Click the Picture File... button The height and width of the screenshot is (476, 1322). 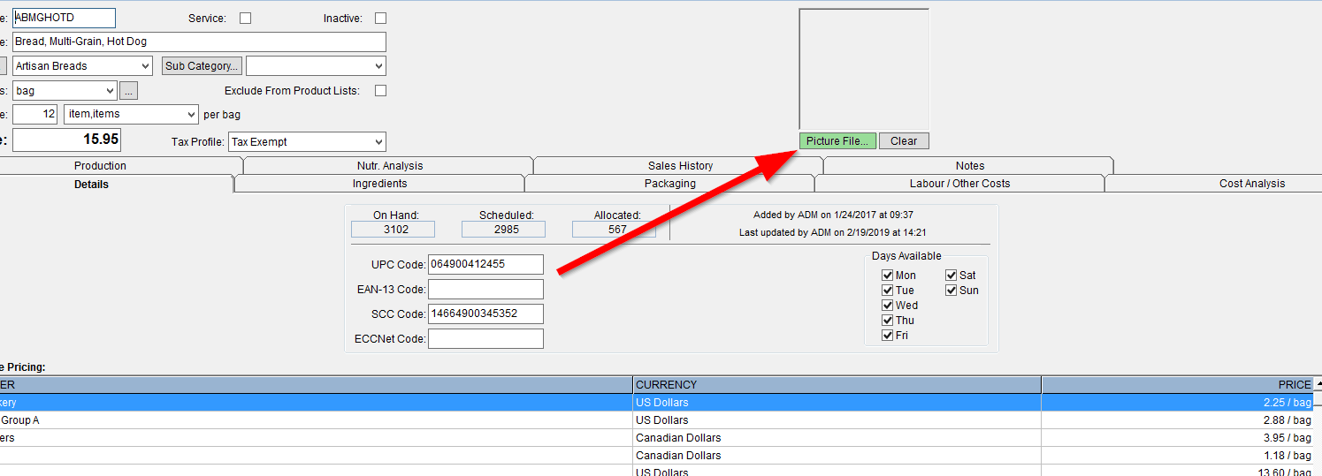pyautogui.click(x=837, y=141)
